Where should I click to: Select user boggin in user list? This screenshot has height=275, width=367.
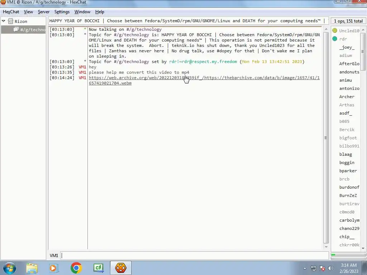pos(347,163)
